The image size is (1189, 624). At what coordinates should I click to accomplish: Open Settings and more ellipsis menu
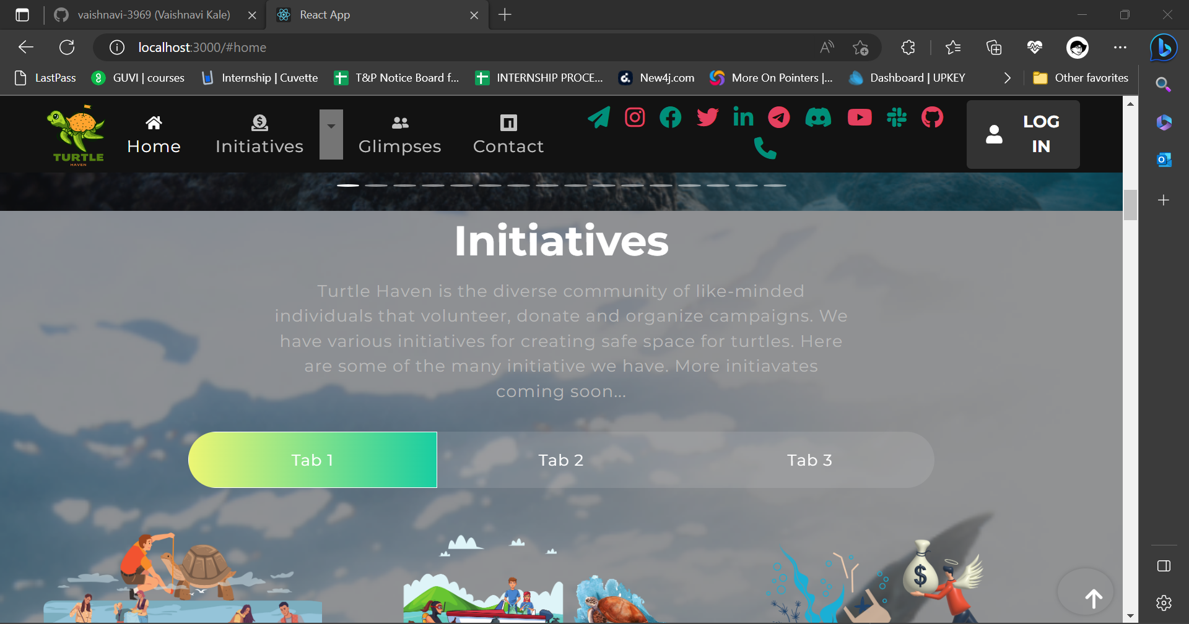[1120, 47]
